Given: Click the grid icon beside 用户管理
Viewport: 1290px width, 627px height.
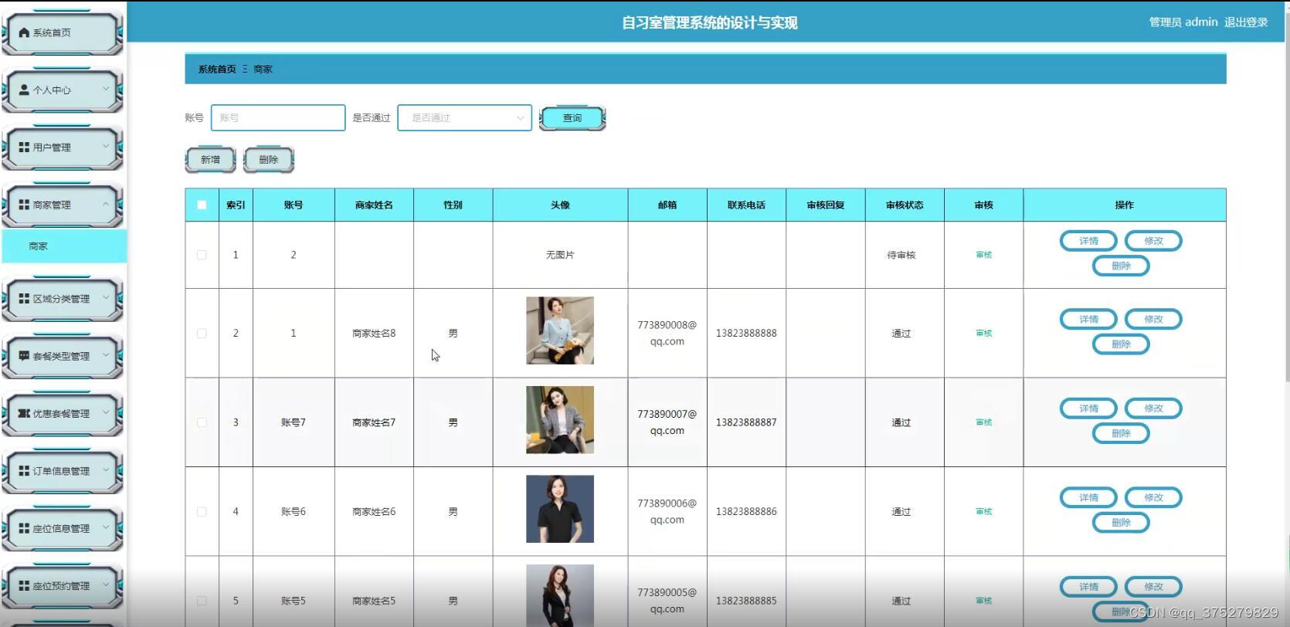Looking at the screenshot, I should pyautogui.click(x=24, y=147).
